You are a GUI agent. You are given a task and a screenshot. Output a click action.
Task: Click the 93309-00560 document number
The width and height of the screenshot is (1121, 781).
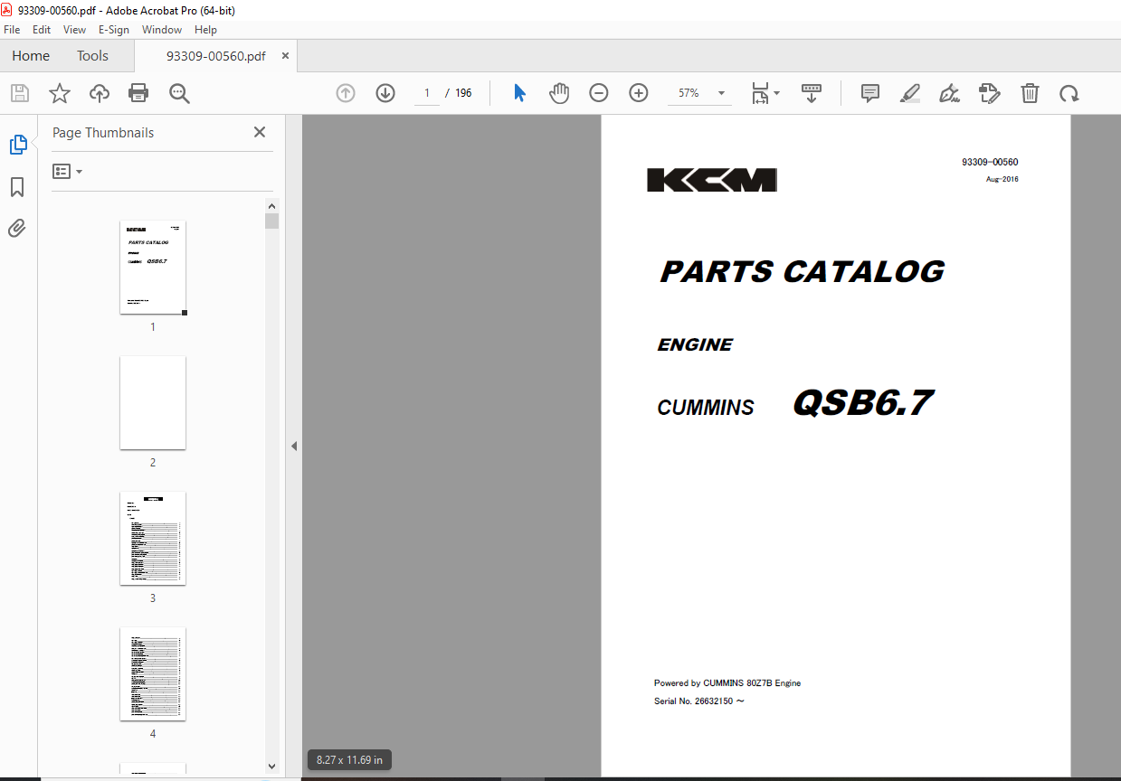[x=990, y=163]
